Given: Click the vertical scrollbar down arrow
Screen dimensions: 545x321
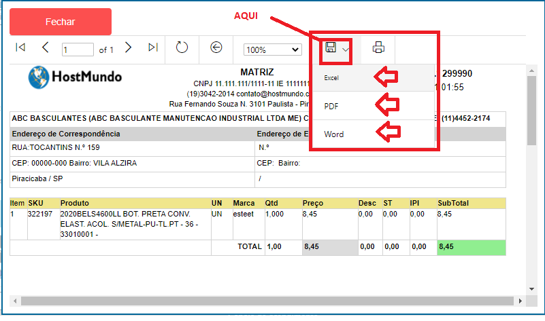Looking at the screenshot, I should coord(532,288).
